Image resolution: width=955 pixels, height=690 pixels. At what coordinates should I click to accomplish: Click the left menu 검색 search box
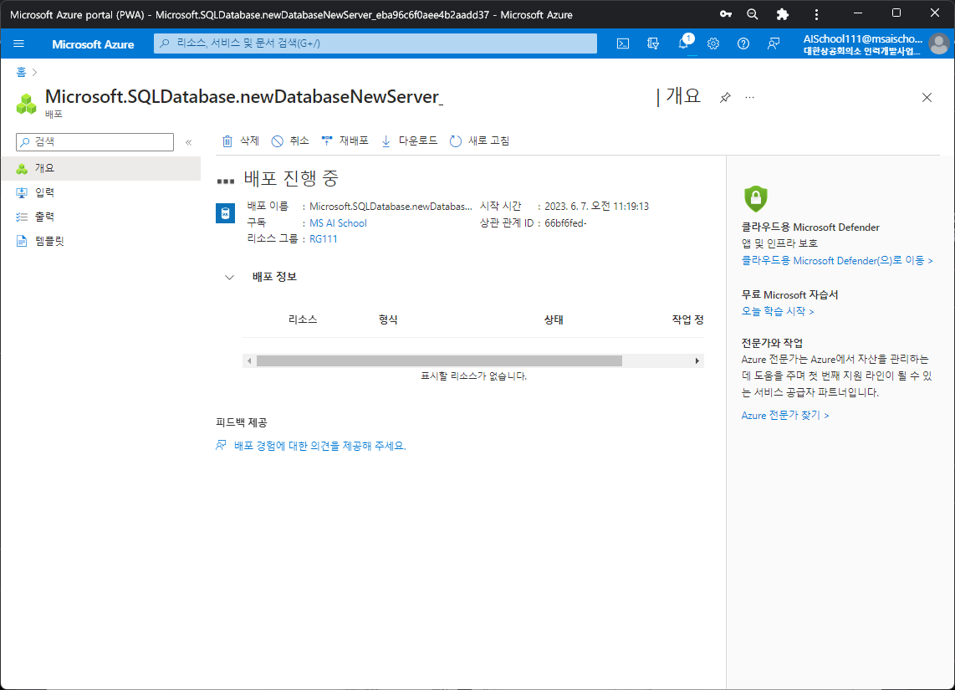click(x=95, y=142)
